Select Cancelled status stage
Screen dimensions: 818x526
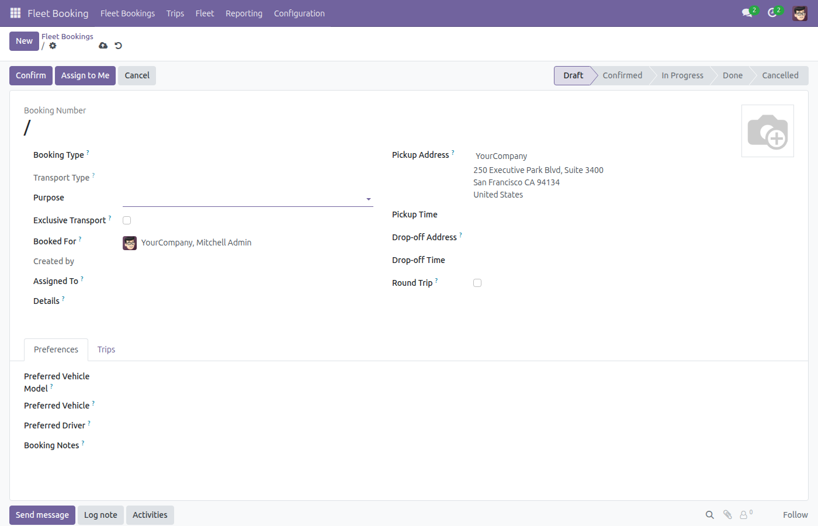(x=780, y=75)
